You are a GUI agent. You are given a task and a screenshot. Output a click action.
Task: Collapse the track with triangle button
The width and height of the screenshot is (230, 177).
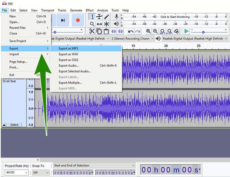click(4, 125)
